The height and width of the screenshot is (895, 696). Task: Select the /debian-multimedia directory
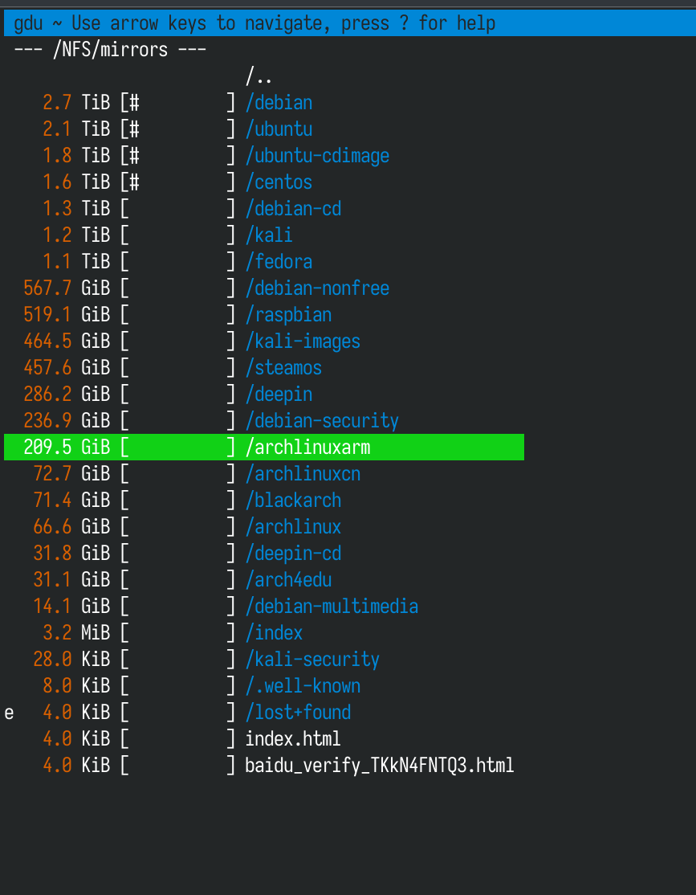(x=332, y=607)
